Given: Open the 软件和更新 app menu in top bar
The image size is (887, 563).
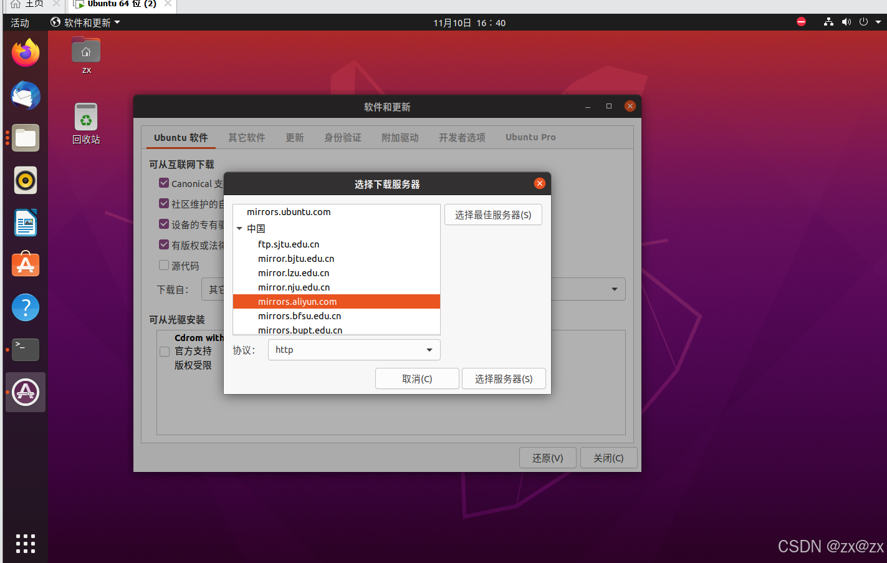Looking at the screenshot, I should (85, 22).
